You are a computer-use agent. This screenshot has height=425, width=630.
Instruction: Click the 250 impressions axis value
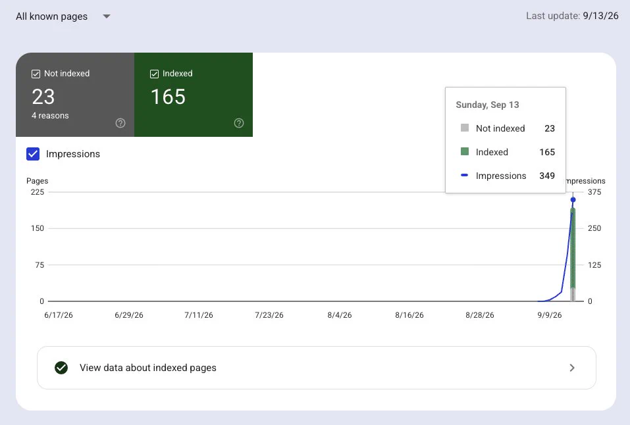click(x=594, y=228)
